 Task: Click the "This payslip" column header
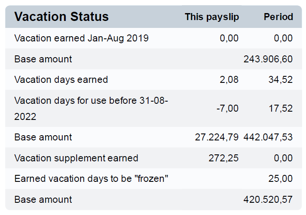point(212,17)
